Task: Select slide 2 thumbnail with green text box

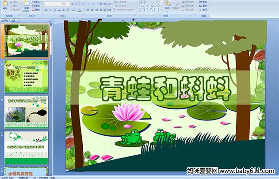Action: [x=27, y=77]
